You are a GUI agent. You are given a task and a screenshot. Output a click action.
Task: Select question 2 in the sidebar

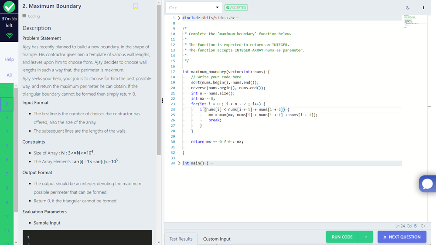pyautogui.click(x=7, y=104)
